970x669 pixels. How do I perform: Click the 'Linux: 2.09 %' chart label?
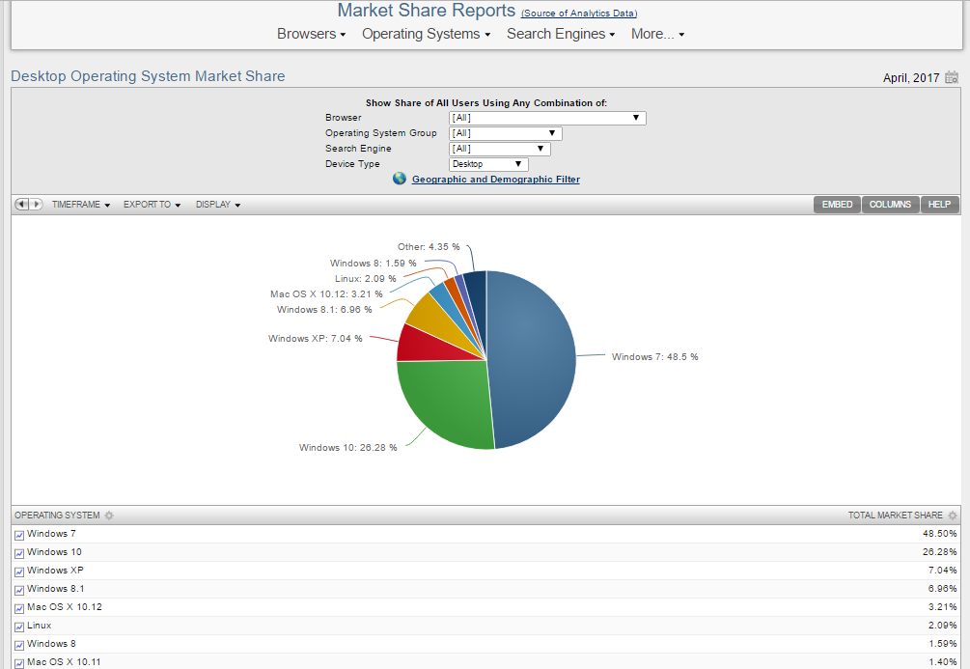[x=365, y=279]
